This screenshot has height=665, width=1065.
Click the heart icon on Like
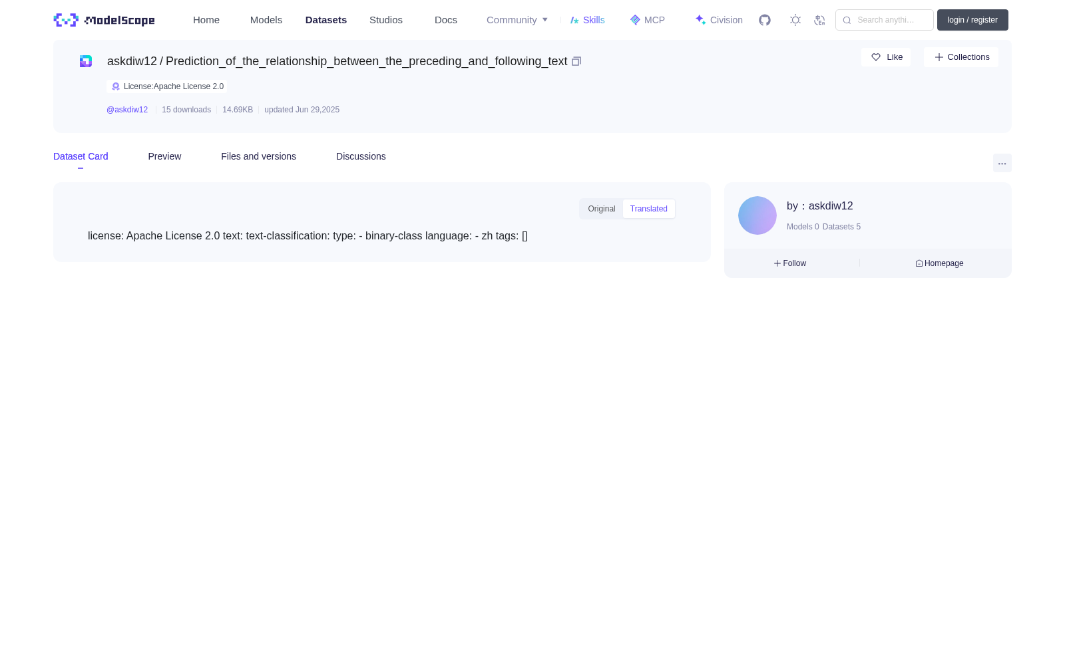point(876,57)
